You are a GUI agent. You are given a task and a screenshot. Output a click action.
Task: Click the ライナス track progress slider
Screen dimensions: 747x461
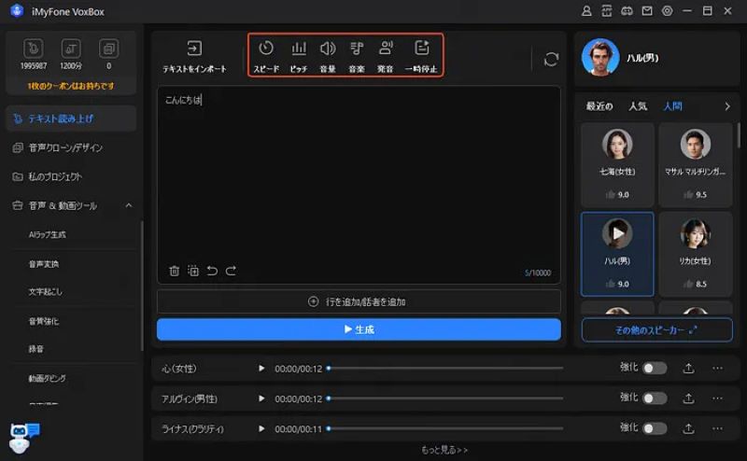pos(444,428)
